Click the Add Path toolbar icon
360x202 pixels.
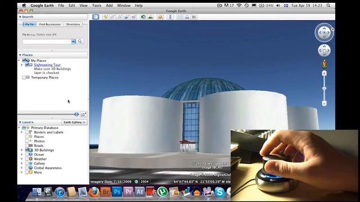click(120, 17)
